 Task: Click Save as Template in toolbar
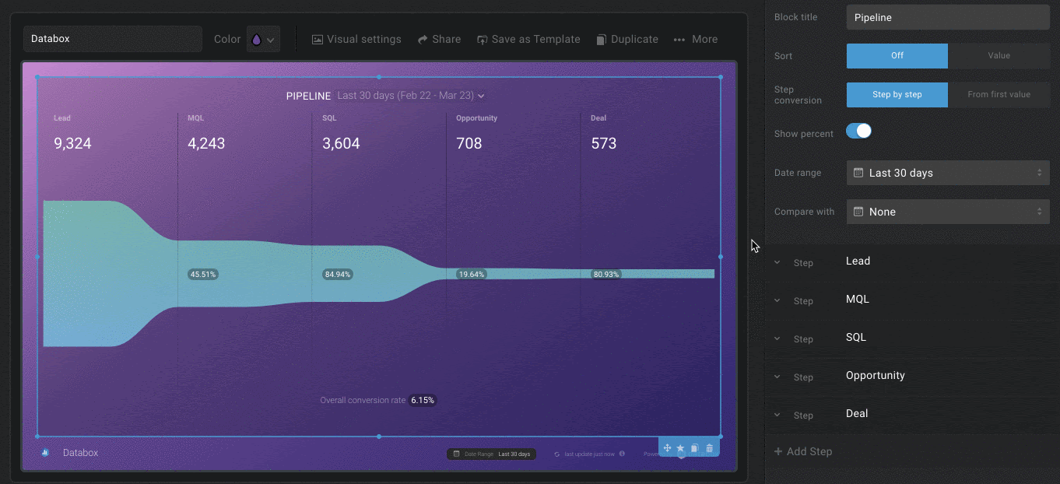[x=528, y=39]
